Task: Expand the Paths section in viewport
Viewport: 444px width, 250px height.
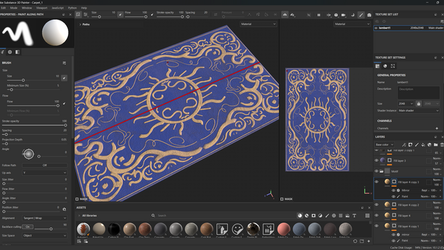Action: (x=80, y=25)
